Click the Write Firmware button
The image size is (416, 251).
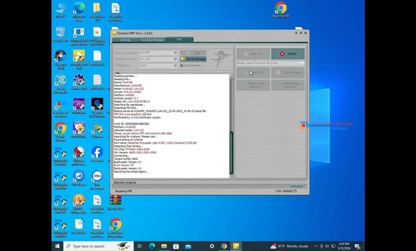288,73
